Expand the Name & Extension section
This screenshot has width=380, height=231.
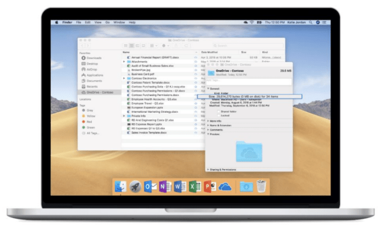click(208, 126)
